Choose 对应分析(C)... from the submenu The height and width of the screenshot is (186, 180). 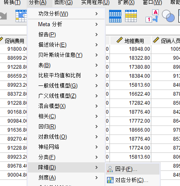pyautogui.click(x=132, y=180)
